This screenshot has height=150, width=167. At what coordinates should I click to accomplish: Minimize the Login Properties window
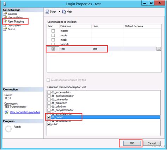point(145,3)
